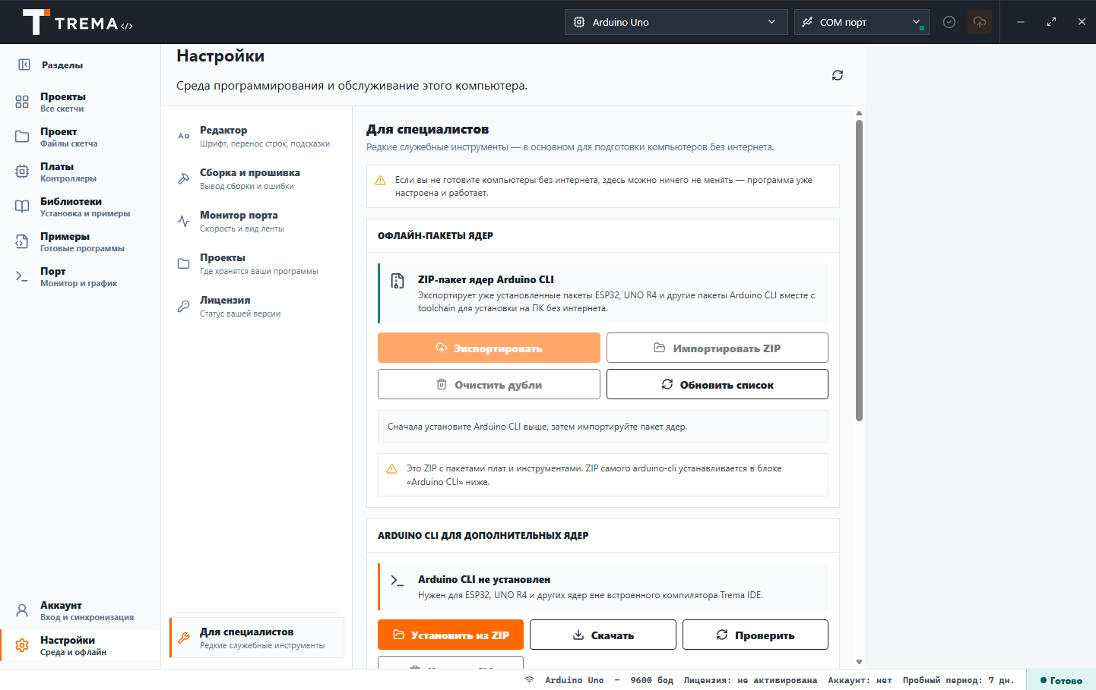Click the Обновить список button
The width and height of the screenshot is (1096, 690).
(x=717, y=384)
